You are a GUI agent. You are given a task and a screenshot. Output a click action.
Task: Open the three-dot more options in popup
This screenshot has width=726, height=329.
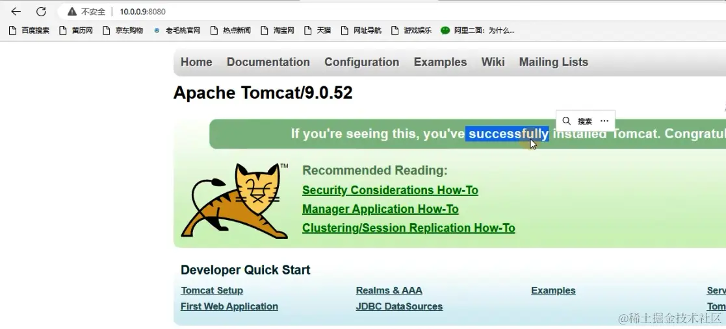(x=604, y=121)
